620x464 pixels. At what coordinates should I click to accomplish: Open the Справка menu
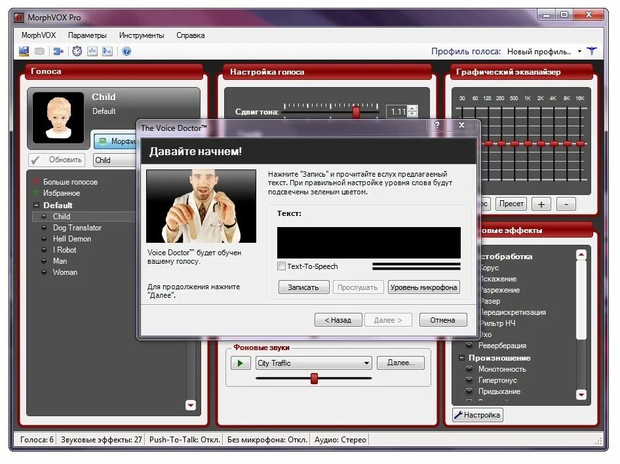190,35
